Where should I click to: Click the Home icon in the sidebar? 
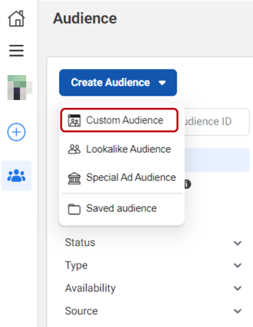point(16,19)
